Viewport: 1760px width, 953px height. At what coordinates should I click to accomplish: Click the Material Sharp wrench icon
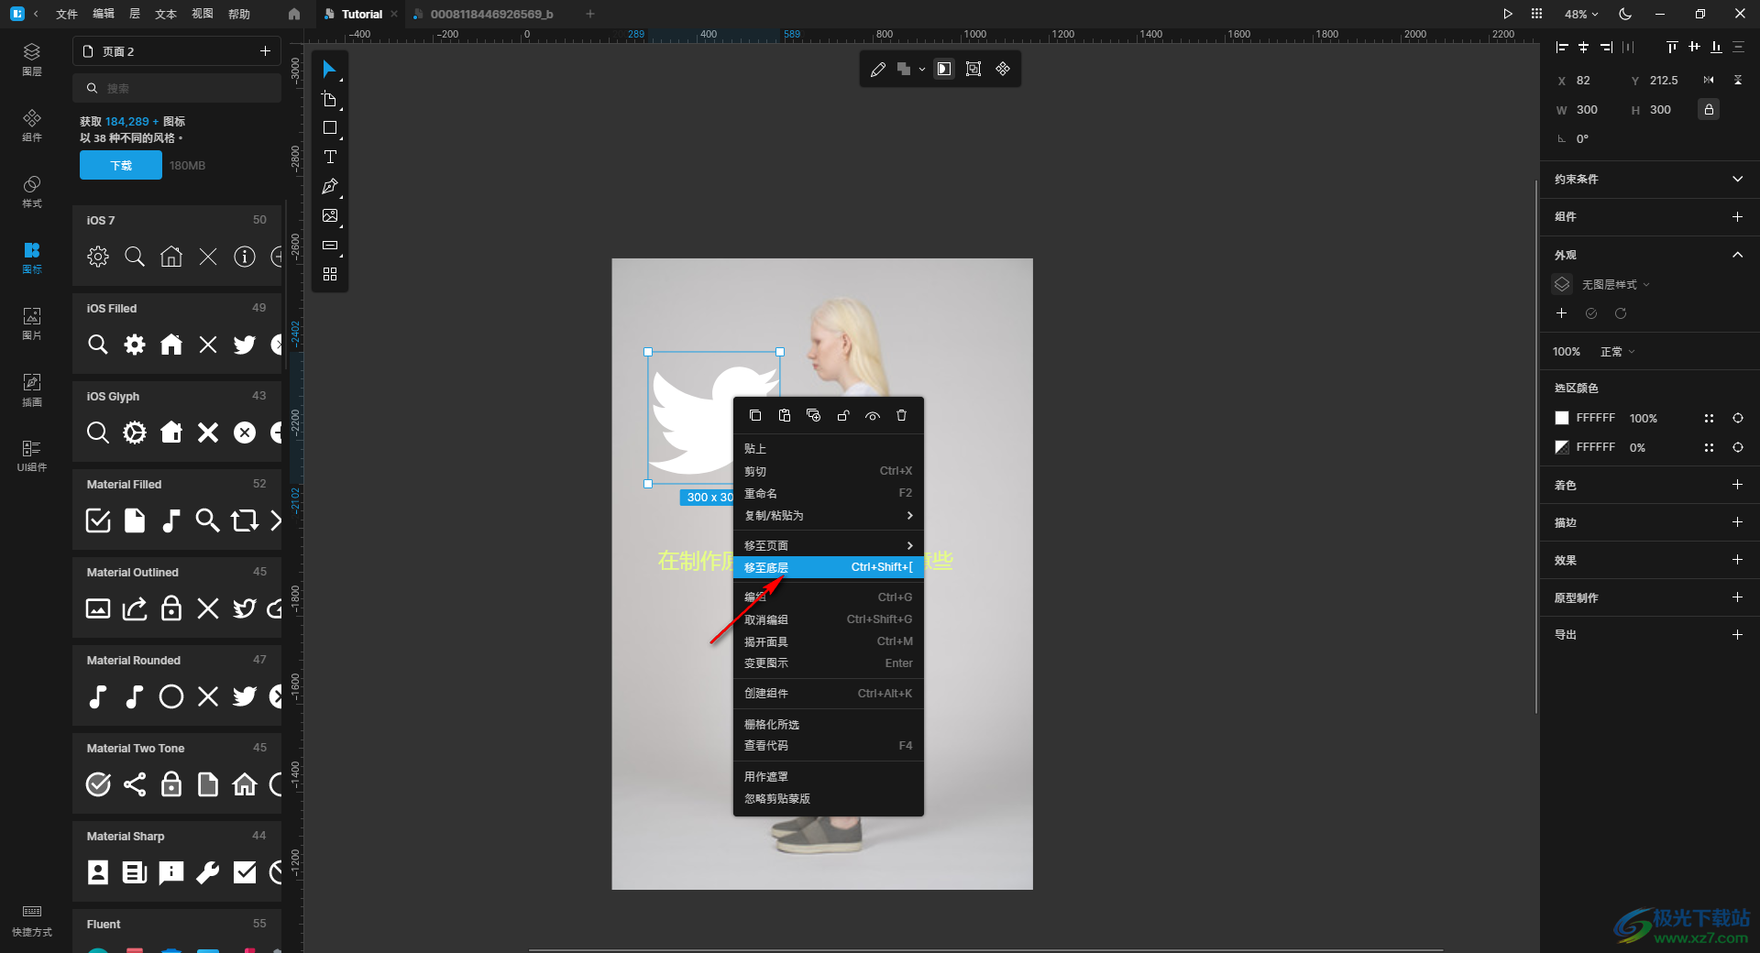coord(208,872)
